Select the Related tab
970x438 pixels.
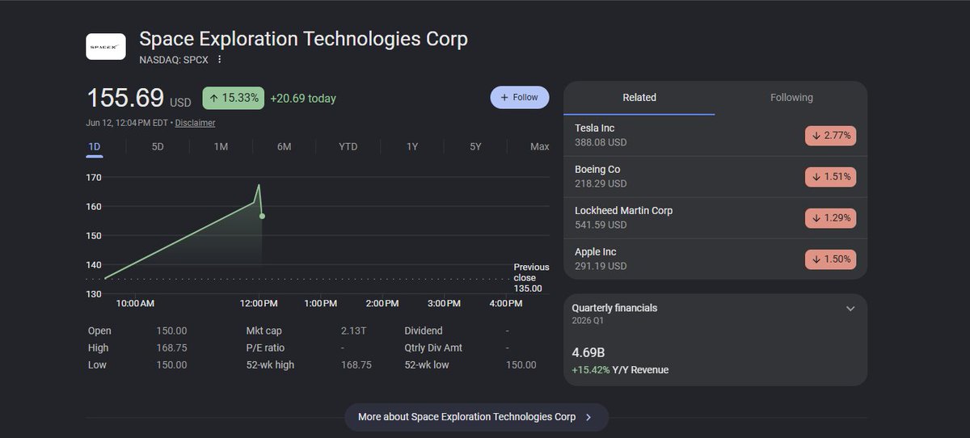coord(639,98)
